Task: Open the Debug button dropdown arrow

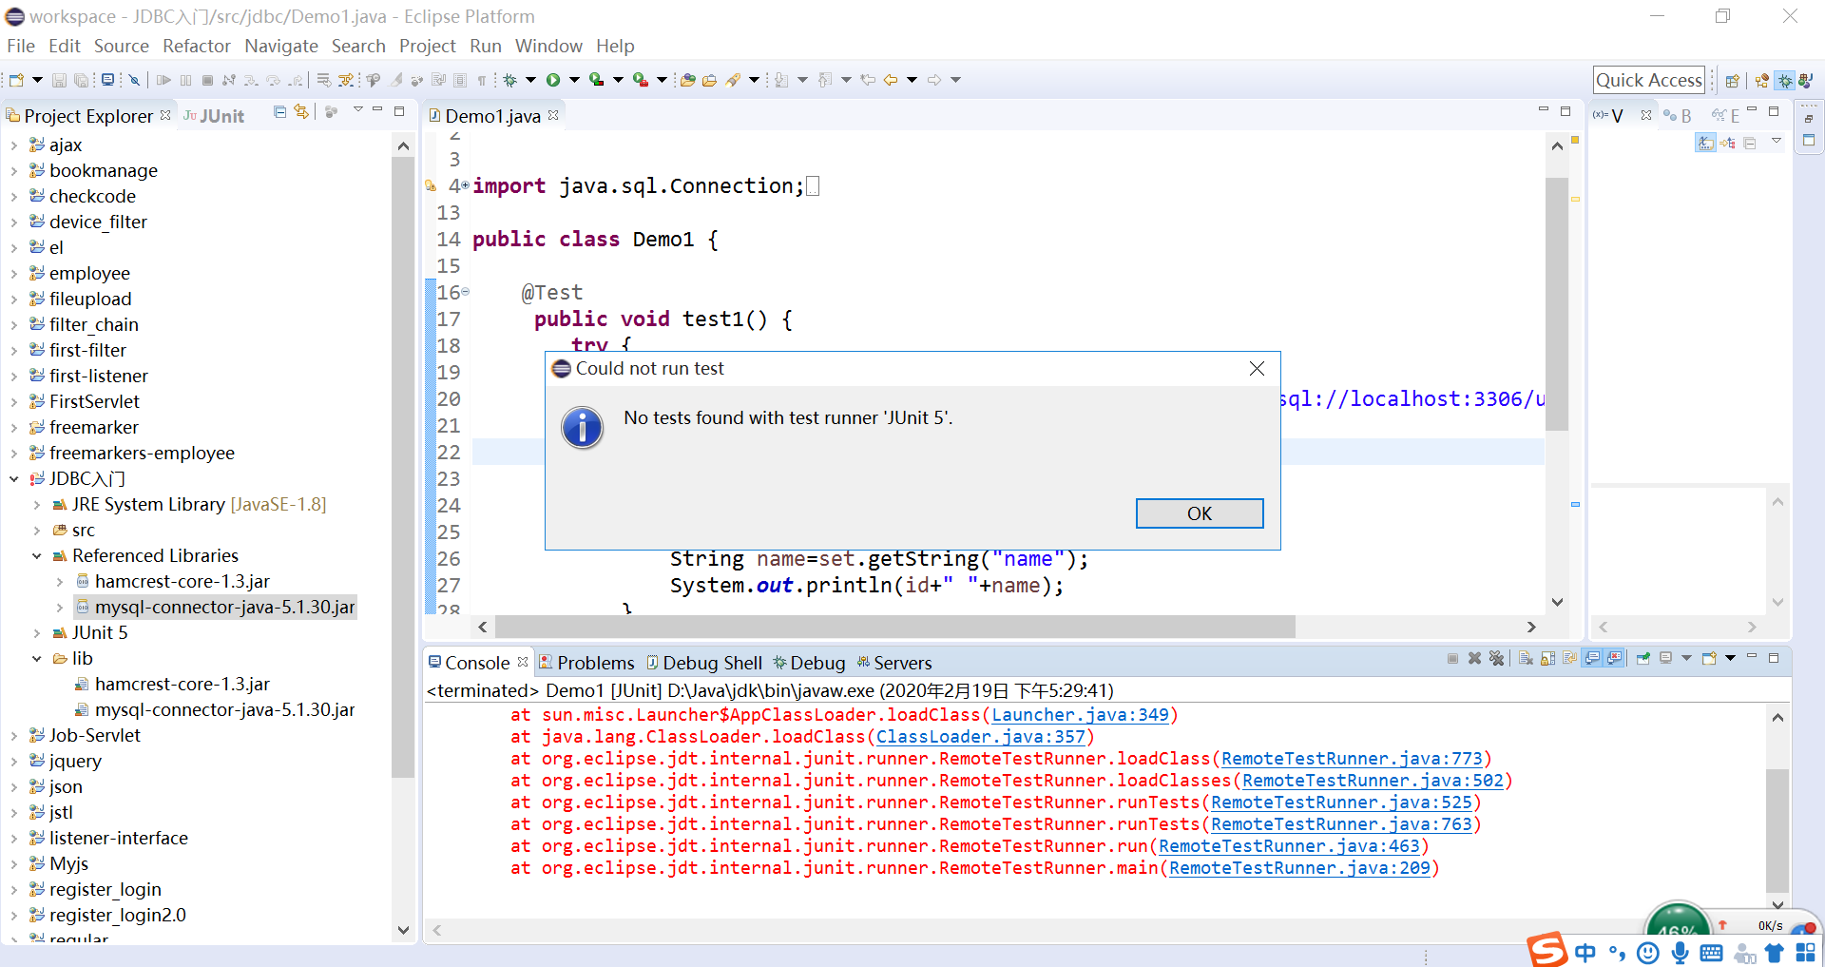Action: click(530, 80)
